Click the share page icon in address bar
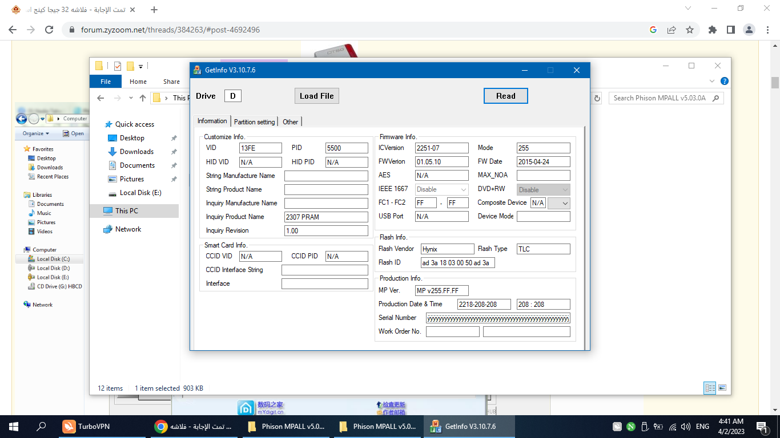The height and width of the screenshot is (438, 780). pos(672,30)
